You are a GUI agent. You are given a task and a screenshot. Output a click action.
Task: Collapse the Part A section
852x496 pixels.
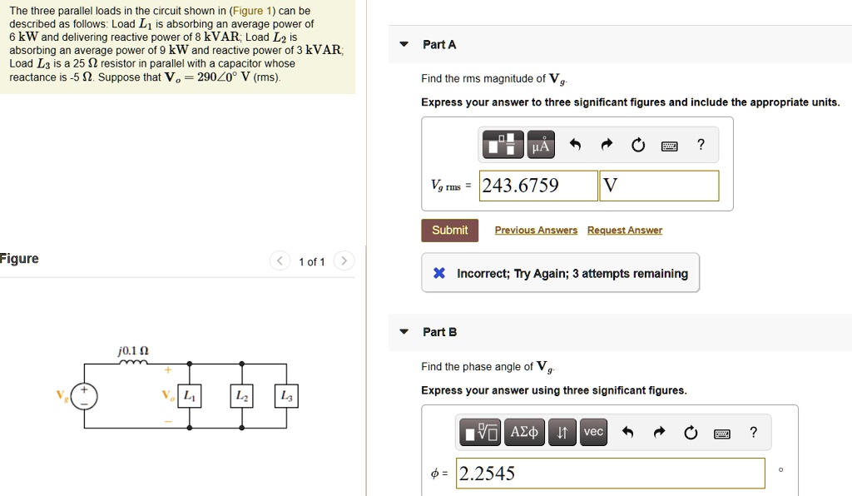(x=404, y=44)
